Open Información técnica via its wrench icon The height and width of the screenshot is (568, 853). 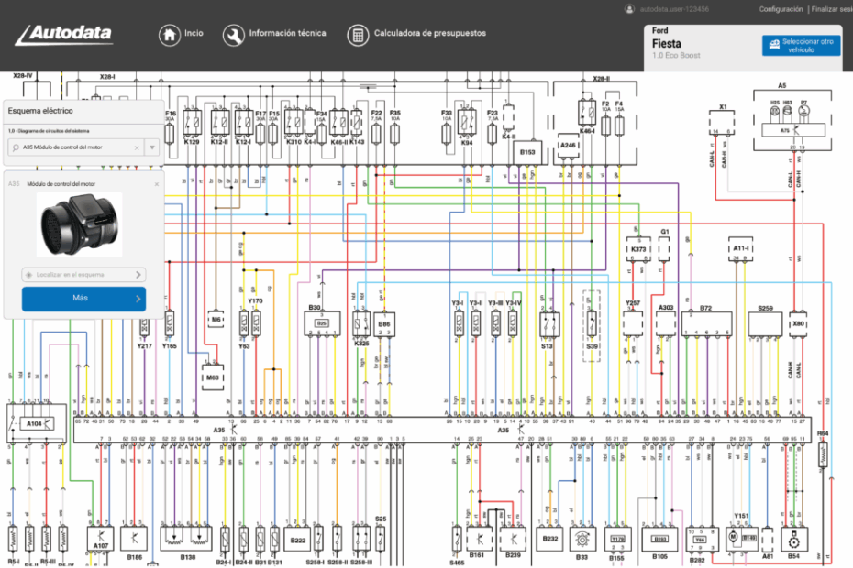click(x=232, y=33)
